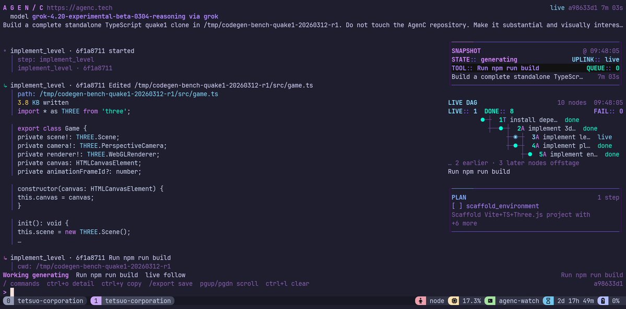This screenshot has height=309, width=626.
Task: Expand '2 earlier · 3 later nodes offstage'
Action: tap(513, 163)
